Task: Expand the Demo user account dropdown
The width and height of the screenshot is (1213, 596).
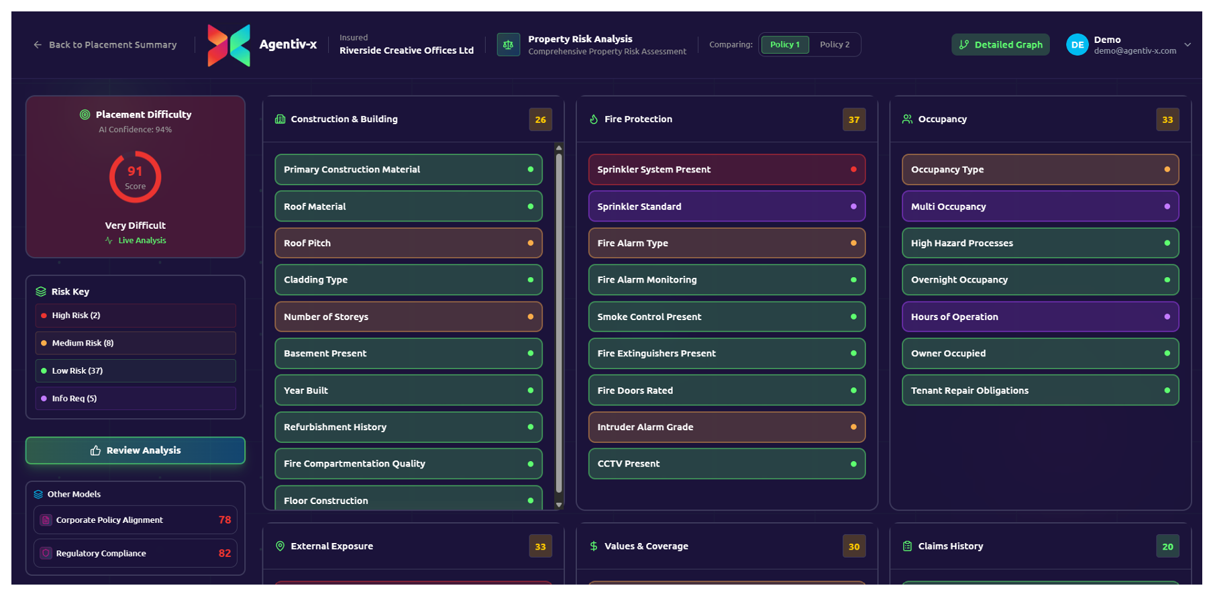Action: click(x=1188, y=45)
